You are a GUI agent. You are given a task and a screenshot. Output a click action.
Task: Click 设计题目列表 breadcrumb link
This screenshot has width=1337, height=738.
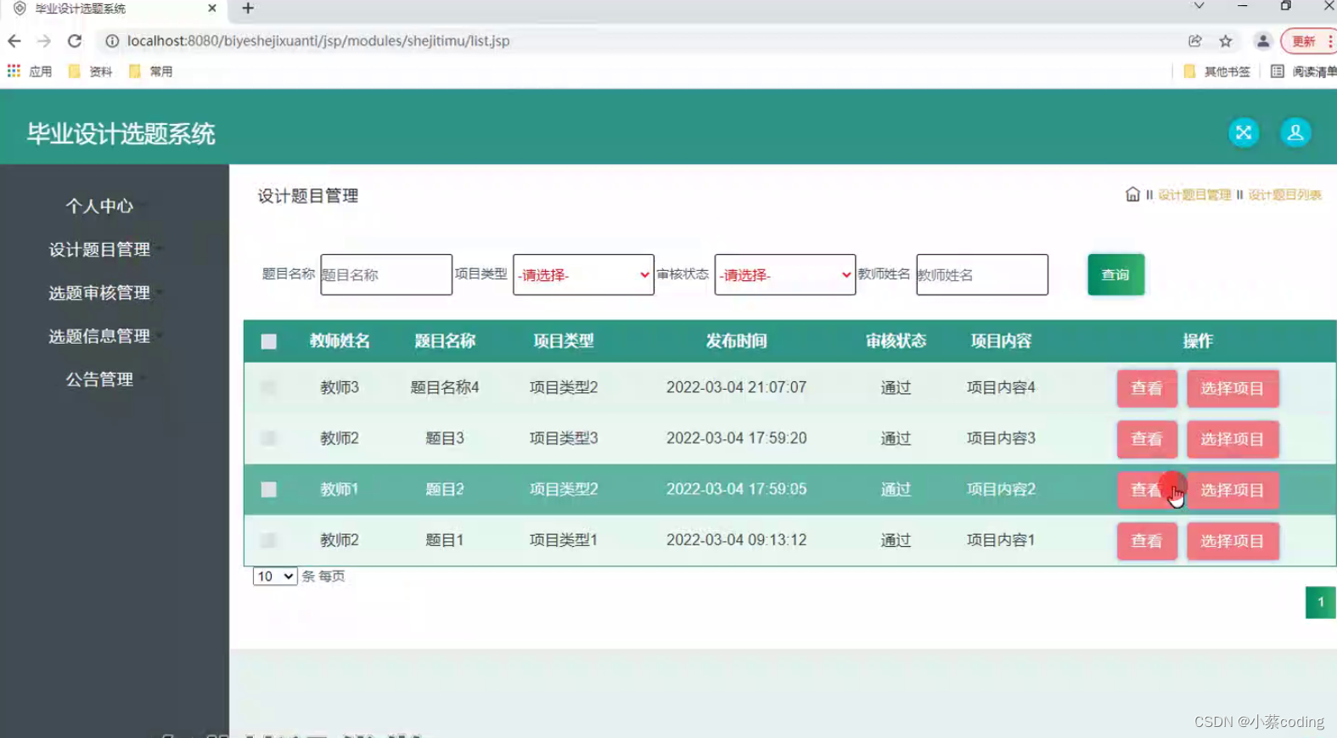(x=1284, y=194)
